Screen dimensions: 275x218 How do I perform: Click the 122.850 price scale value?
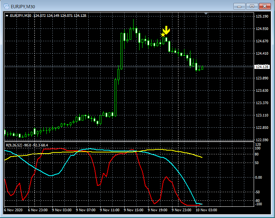pos(262,127)
